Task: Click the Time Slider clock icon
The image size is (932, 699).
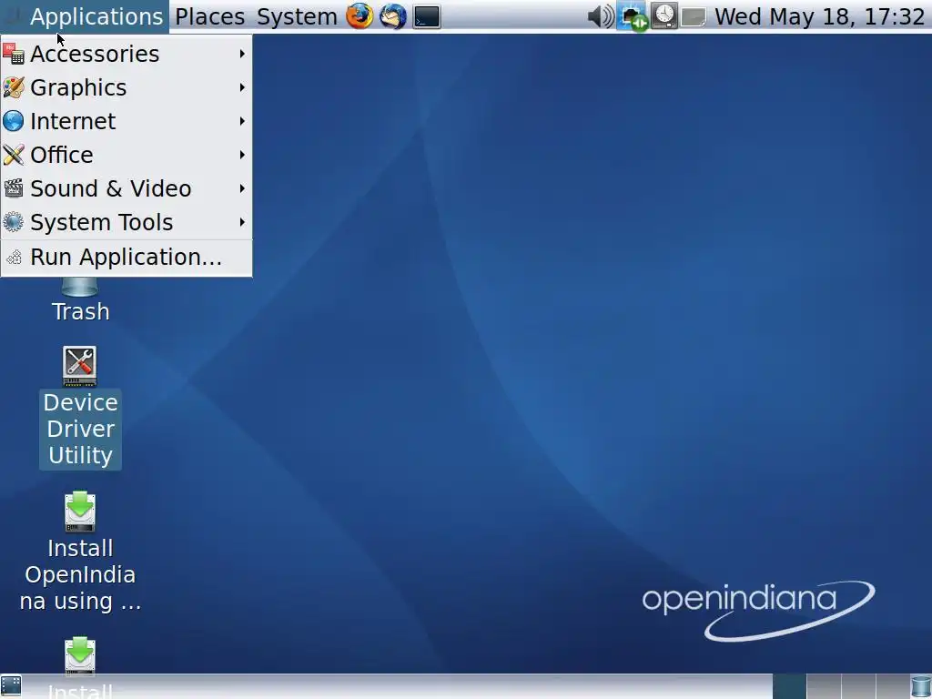Action: point(664,16)
